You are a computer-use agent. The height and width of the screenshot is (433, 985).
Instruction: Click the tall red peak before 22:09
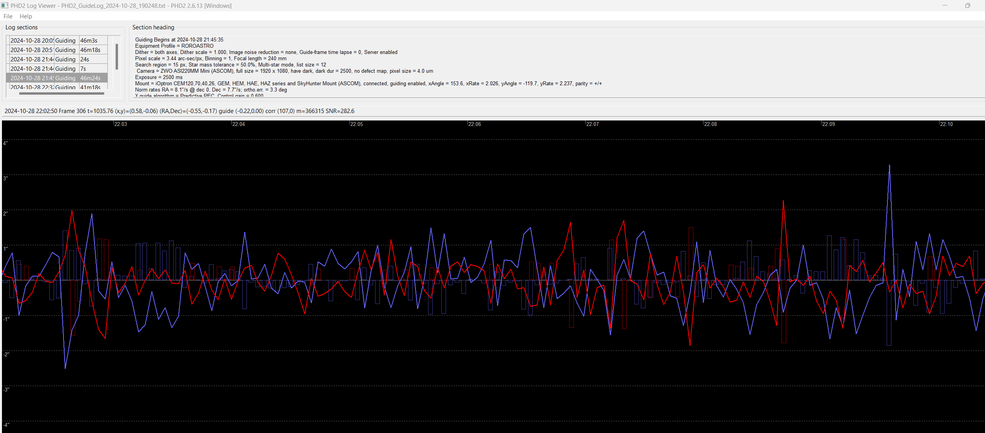(x=783, y=202)
